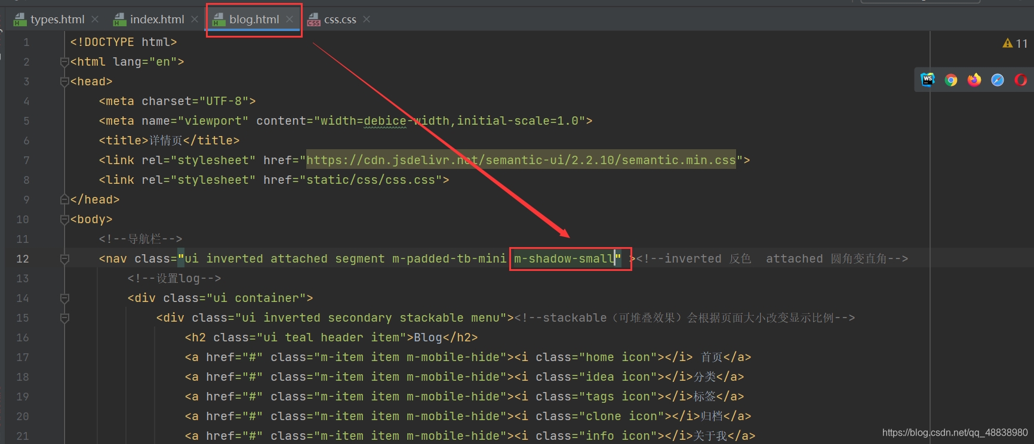Click the 关于我 text on line 21
Image resolution: width=1034 pixels, height=444 pixels.
[710, 436]
